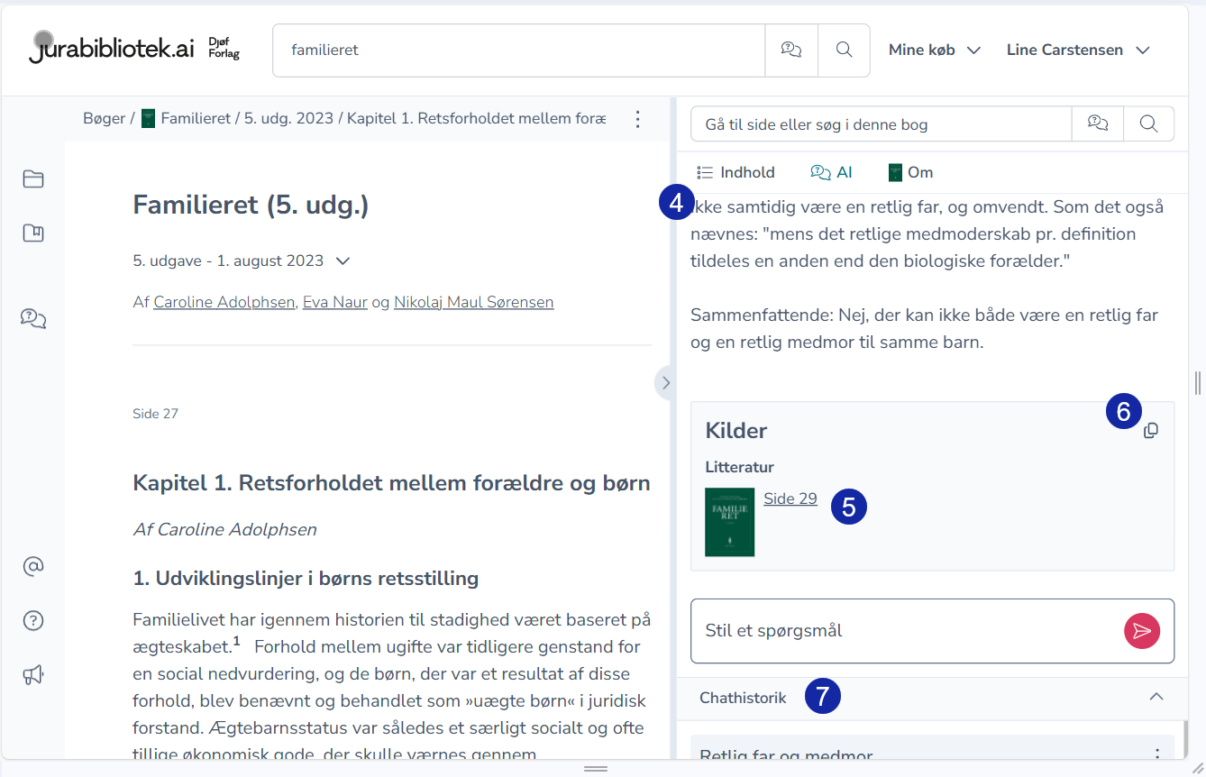Viewport: 1206px width, 777px height.
Task: Open the Side 29 source link
Action: pyautogui.click(x=790, y=498)
